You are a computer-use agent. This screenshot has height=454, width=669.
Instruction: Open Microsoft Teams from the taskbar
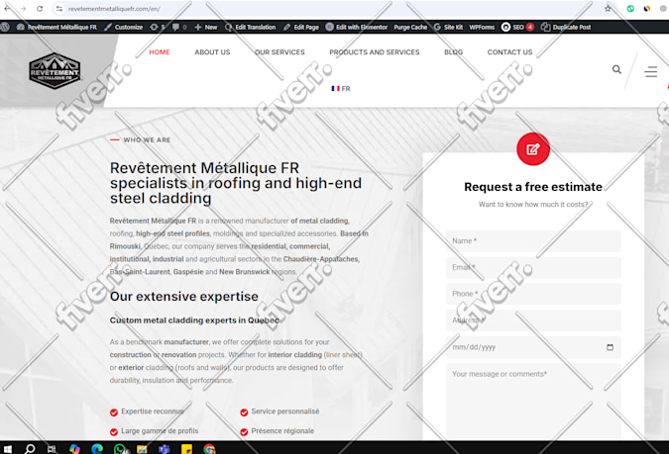[x=165, y=449]
